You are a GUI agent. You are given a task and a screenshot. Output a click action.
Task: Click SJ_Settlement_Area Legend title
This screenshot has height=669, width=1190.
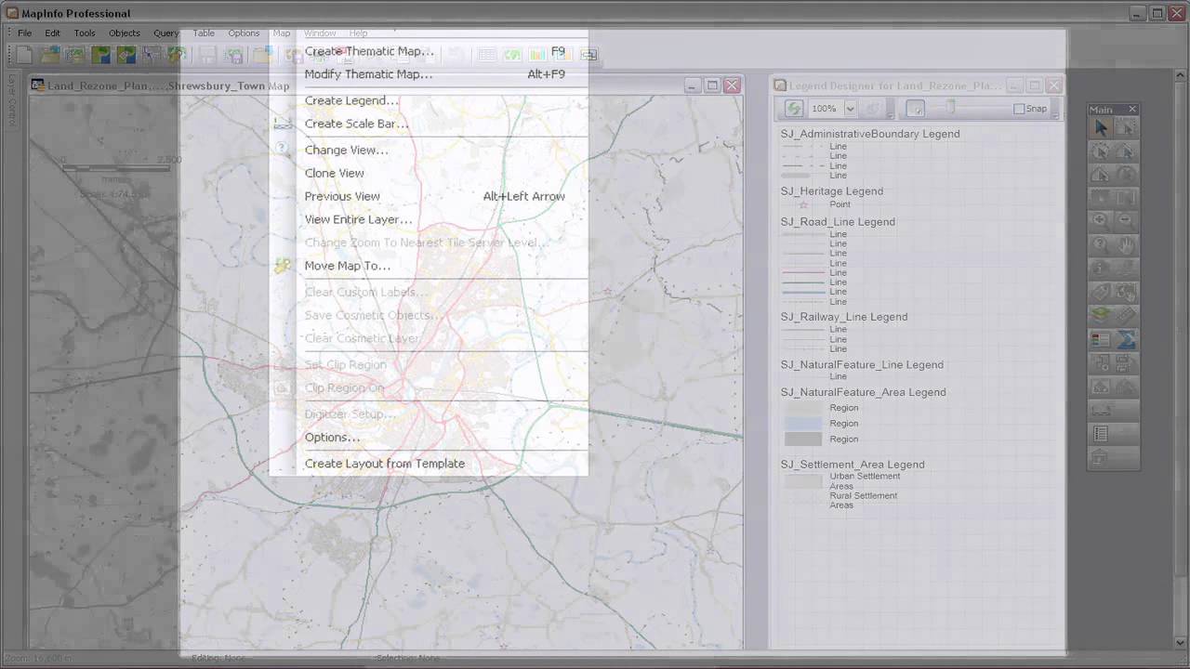coord(853,465)
